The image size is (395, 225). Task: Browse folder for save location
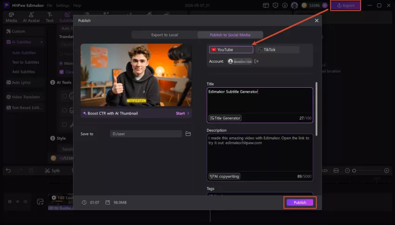pyautogui.click(x=188, y=134)
